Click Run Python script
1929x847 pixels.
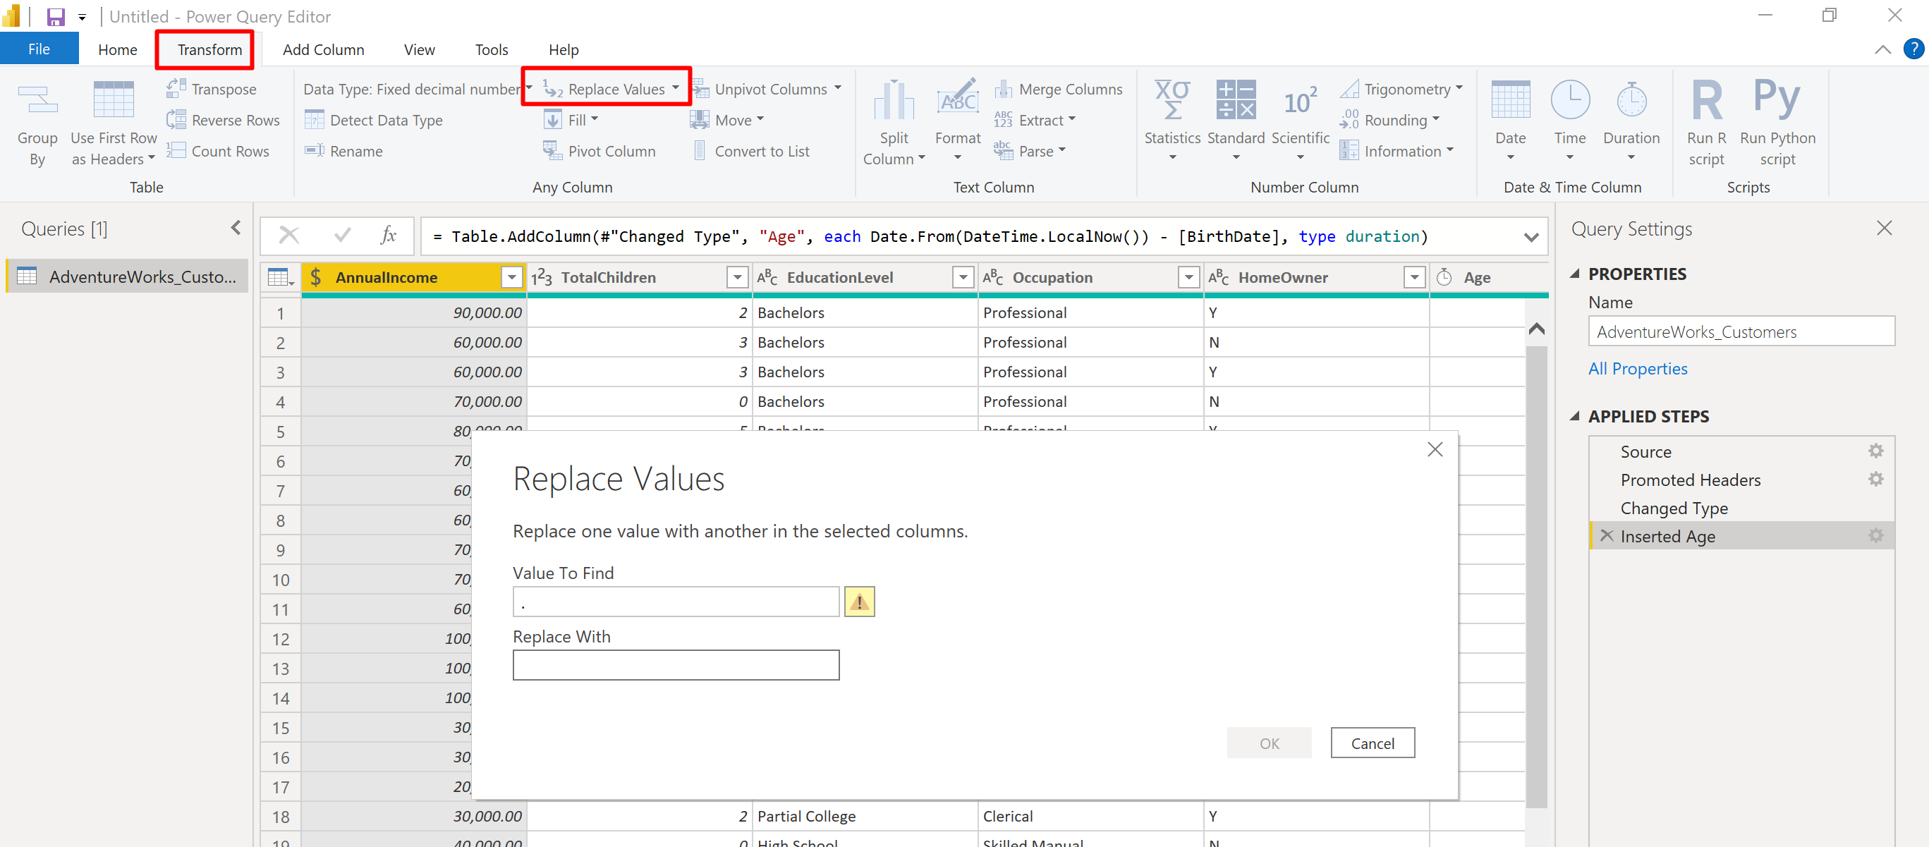pos(1777,124)
